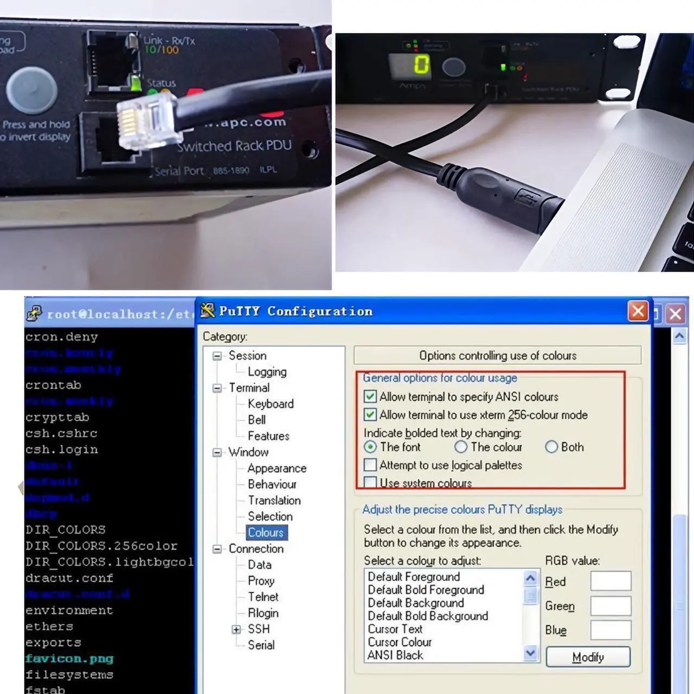Open the Session category
Image resolution: width=694 pixels, height=694 pixels.
(247, 356)
